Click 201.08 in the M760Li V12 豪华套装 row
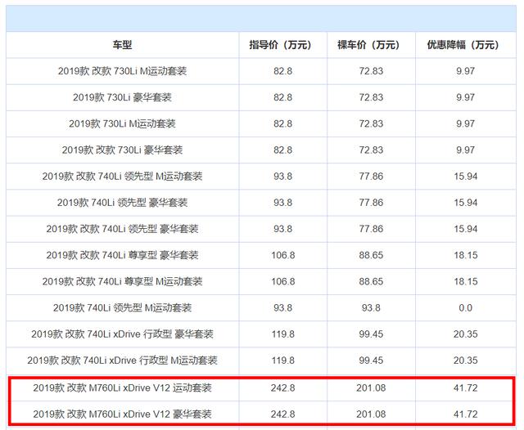 pos(371,414)
